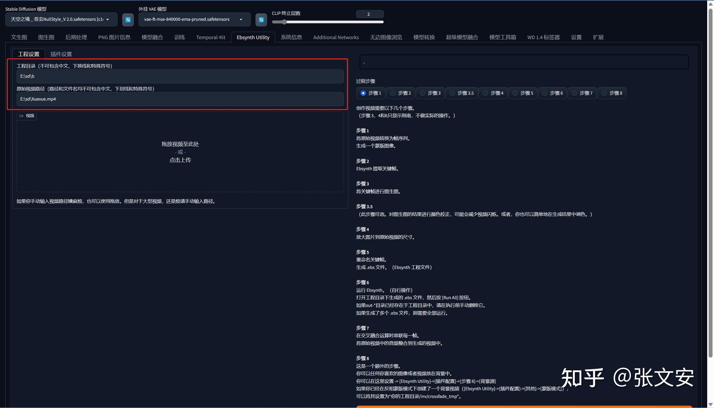Switch to the 插件设置 sub-tab

pyautogui.click(x=61, y=54)
